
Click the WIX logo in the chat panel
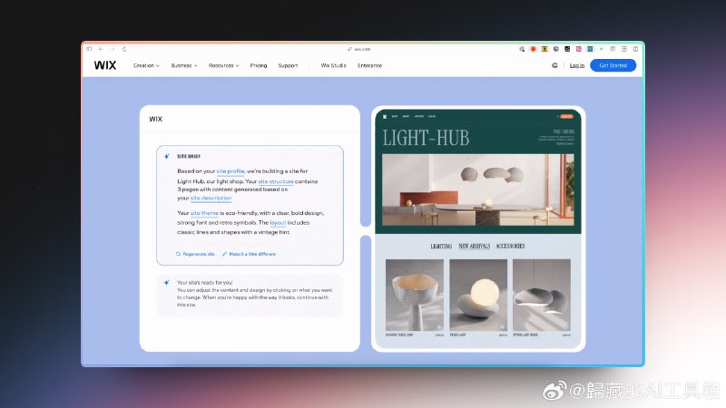point(155,119)
